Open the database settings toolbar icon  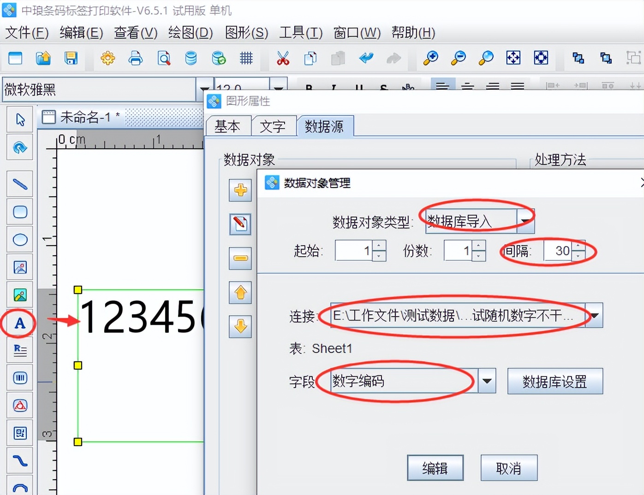pos(191,58)
